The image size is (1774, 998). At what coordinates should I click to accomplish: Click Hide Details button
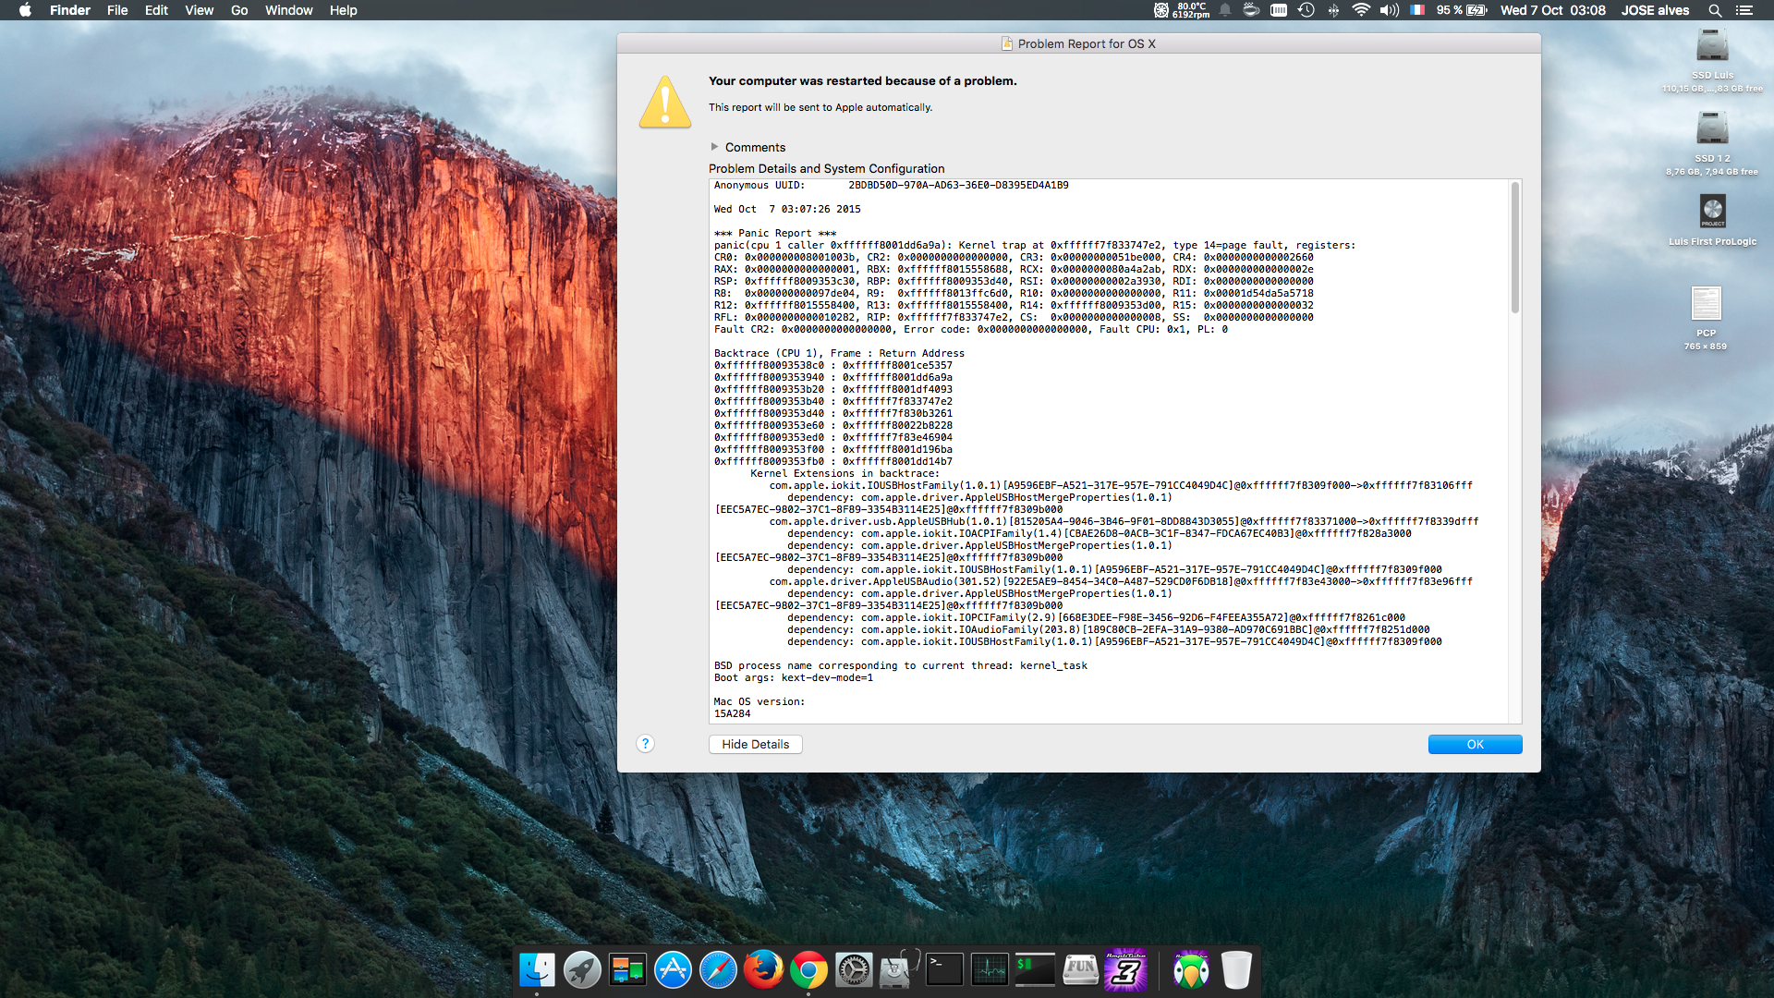pyautogui.click(x=755, y=744)
